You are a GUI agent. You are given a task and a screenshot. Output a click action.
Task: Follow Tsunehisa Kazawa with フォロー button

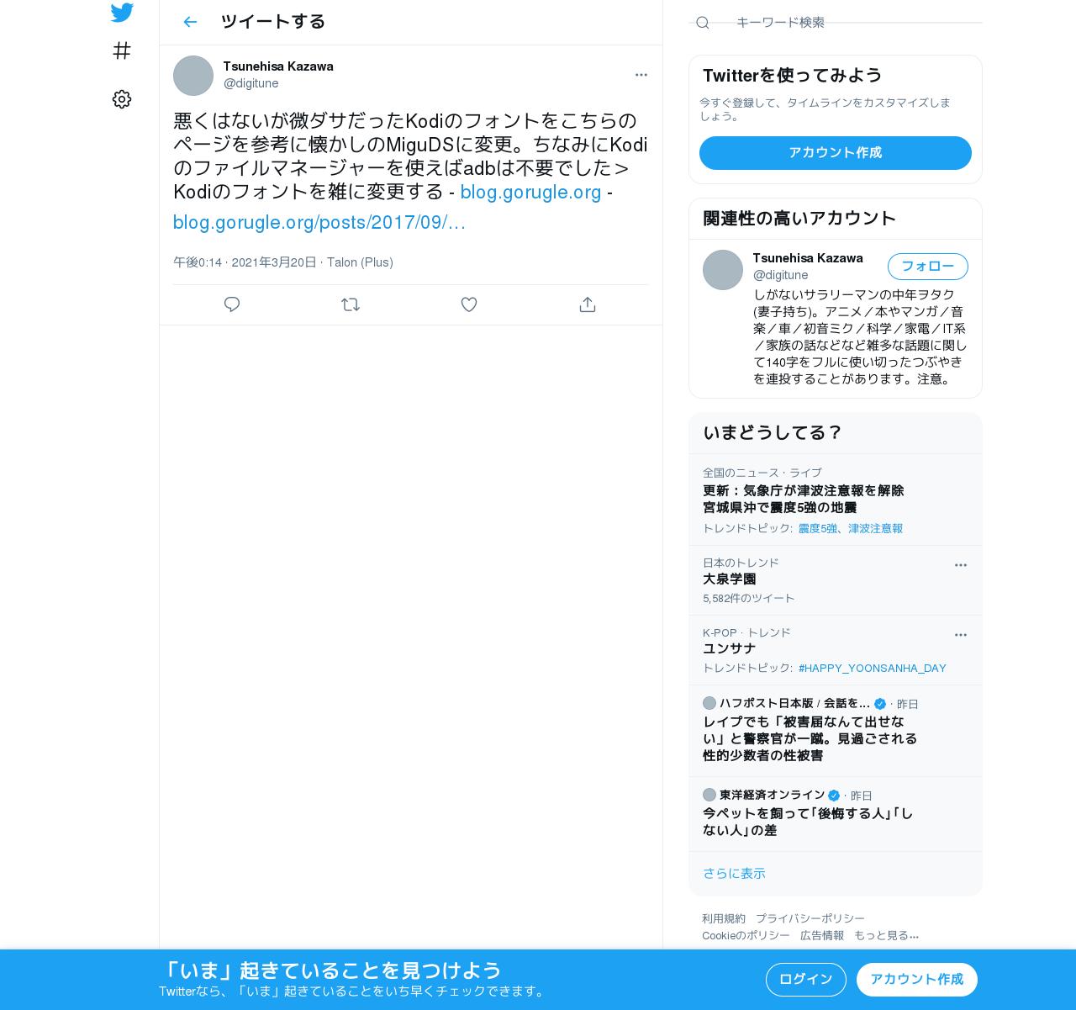point(928,267)
